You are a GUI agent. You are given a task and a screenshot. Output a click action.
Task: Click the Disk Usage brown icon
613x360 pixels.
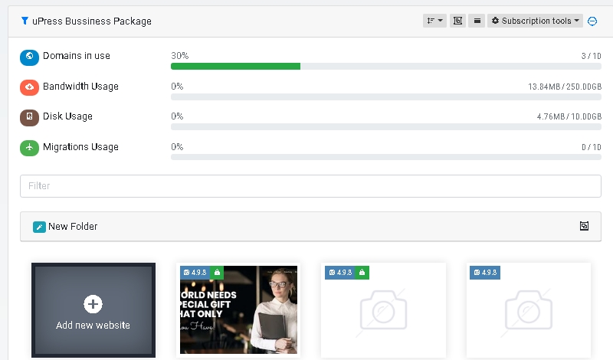click(x=29, y=117)
